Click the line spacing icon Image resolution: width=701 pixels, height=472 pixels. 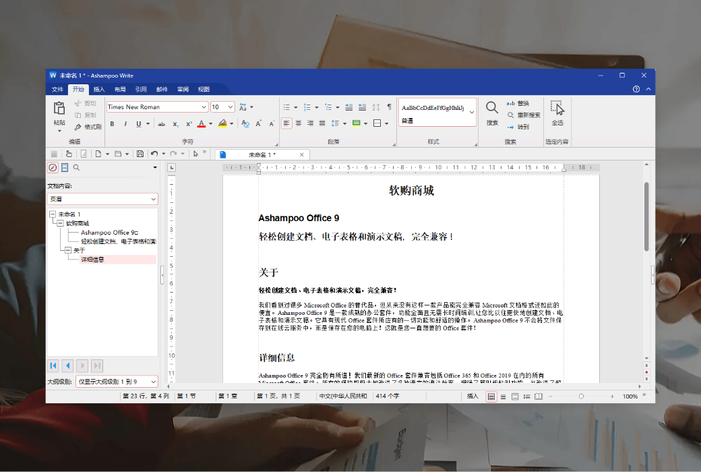click(x=335, y=123)
